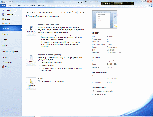Viewport: 153px width, 117px height.
Task: Collapse the ribbon with the chevron
Action: 149,6
